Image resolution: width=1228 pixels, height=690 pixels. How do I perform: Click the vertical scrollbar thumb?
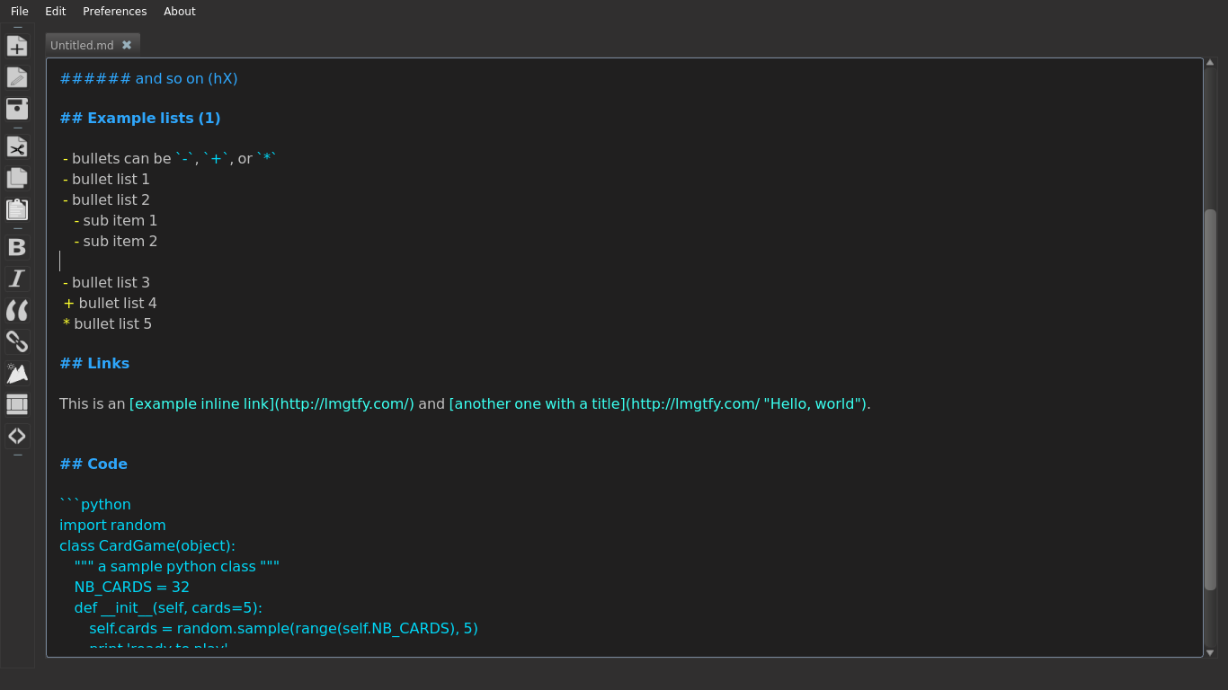(1210, 400)
